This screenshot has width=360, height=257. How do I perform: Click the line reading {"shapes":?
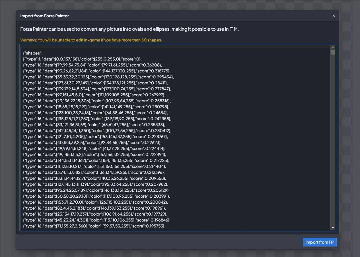[x=33, y=53]
